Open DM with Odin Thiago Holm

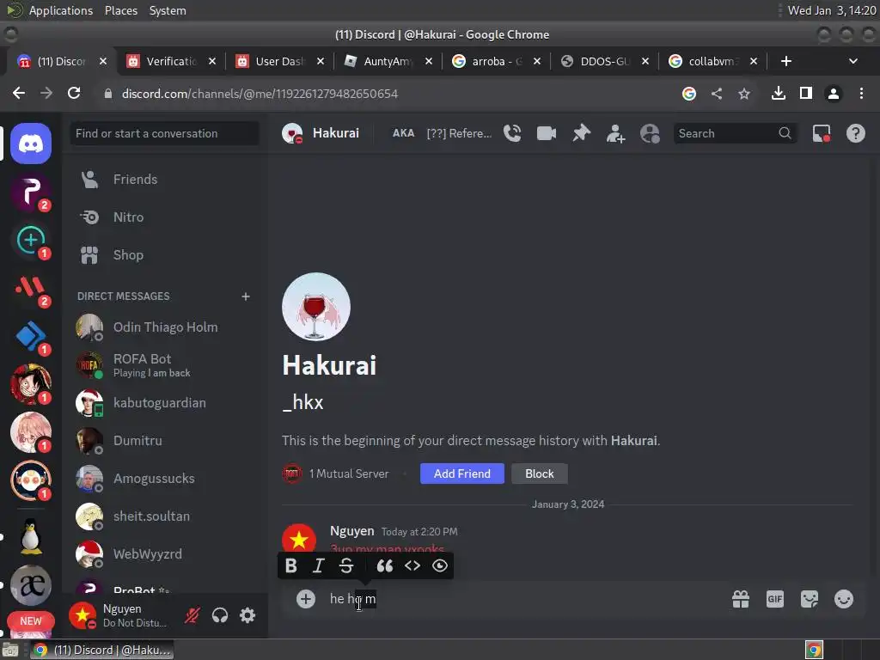click(x=164, y=327)
